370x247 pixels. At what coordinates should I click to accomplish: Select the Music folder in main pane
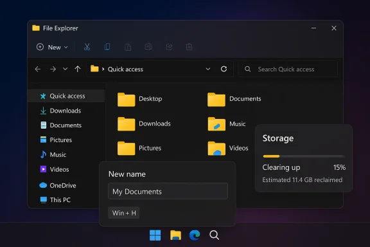[x=227, y=124]
